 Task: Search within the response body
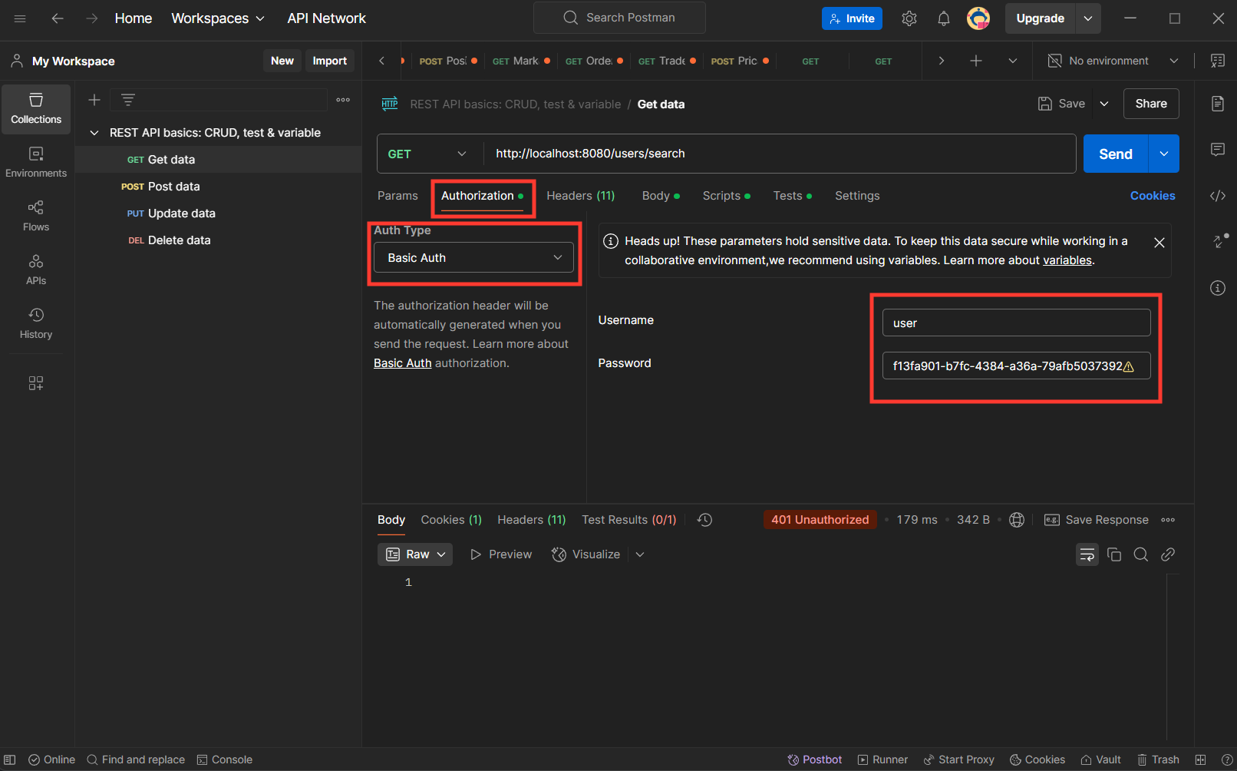click(1141, 554)
